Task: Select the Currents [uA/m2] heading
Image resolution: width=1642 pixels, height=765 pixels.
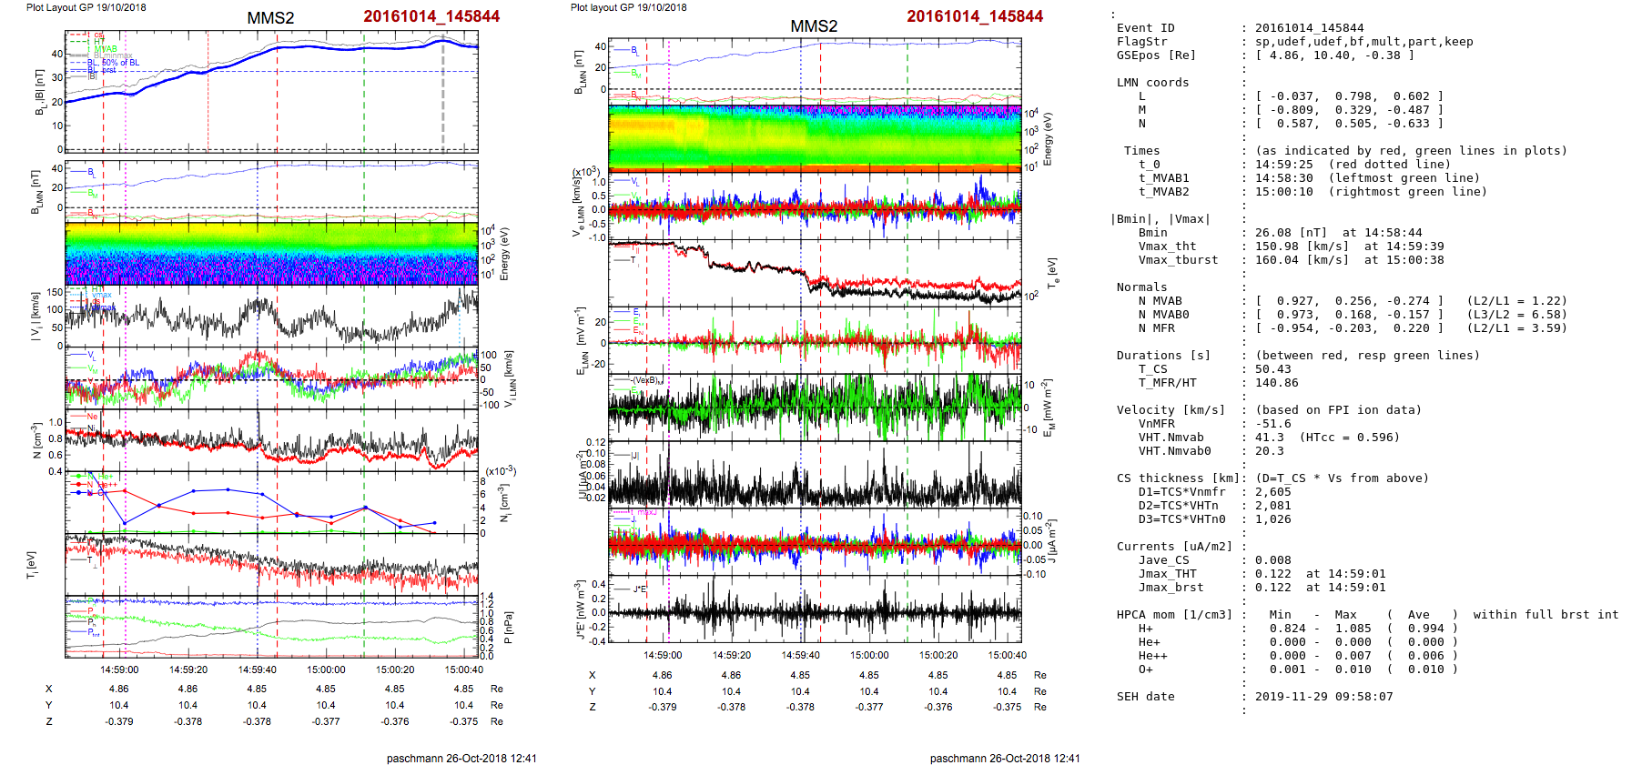Action: click(1174, 547)
